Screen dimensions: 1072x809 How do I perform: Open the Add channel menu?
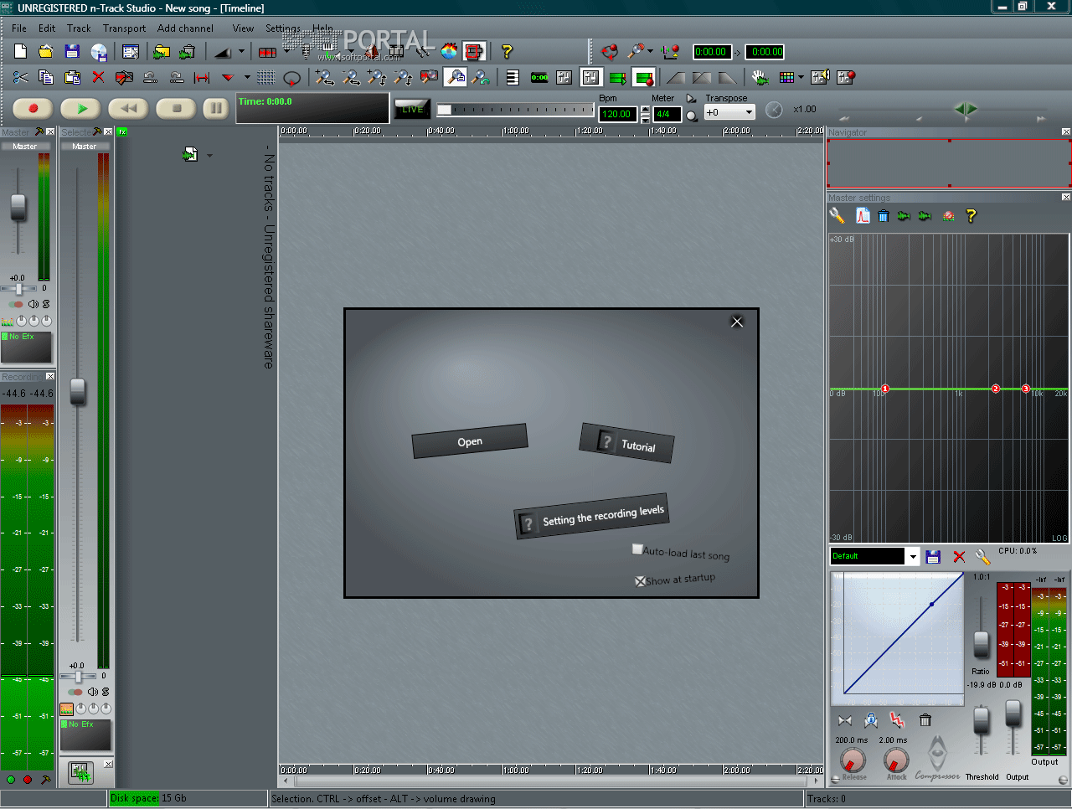click(185, 28)
